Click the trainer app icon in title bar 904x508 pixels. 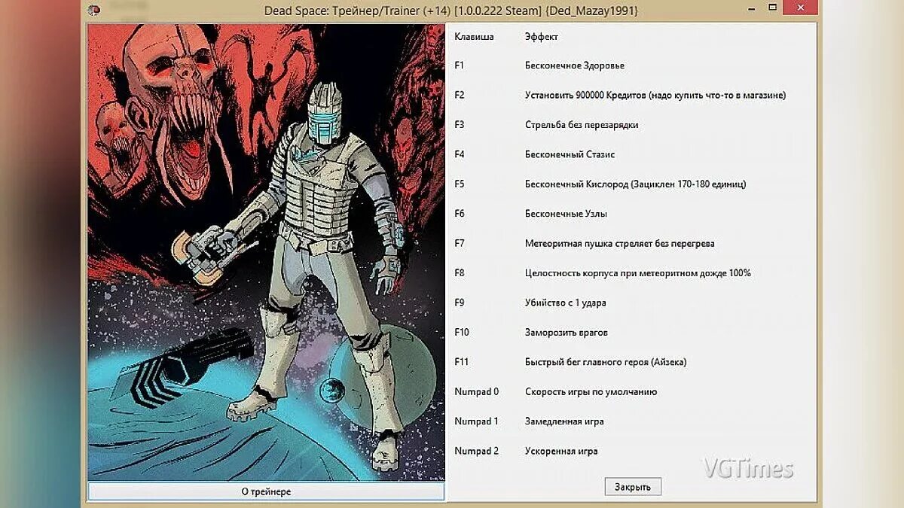click(93, 11)
